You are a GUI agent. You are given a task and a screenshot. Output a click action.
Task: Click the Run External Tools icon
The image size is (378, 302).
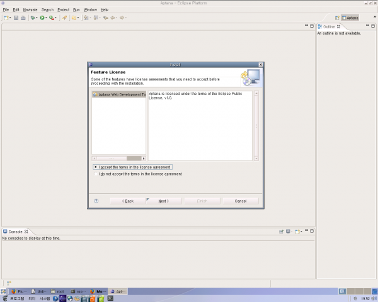pos(52,18)
